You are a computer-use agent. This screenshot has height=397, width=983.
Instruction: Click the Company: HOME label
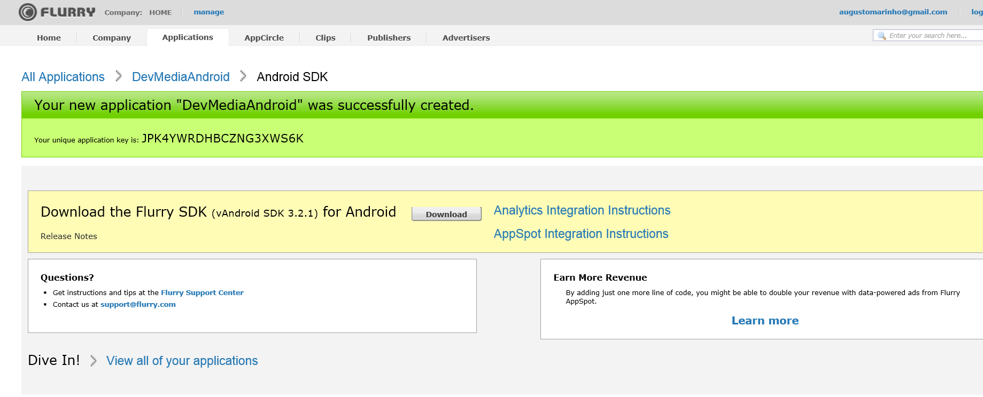(x=138, y=12)
